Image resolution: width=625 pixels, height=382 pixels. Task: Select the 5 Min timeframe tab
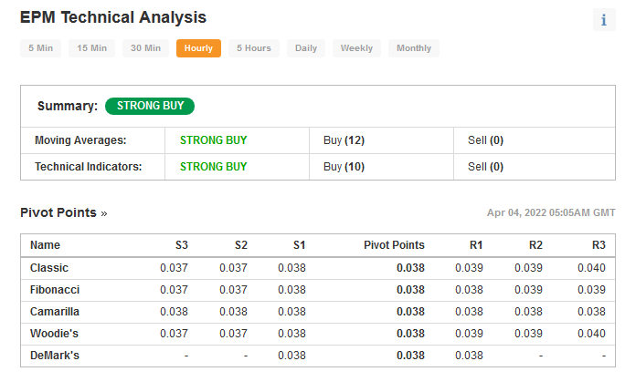point(40,48)
